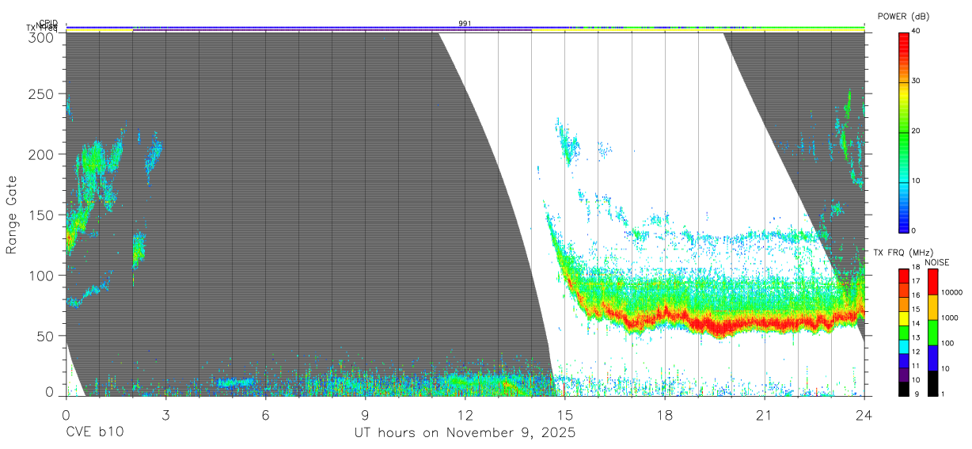Click the x-axis hour label "12"
This screenshot has height=449, width=972.
[x=465, y=414]
